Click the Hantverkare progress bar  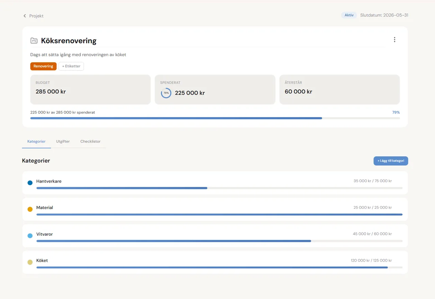point(220,188)
